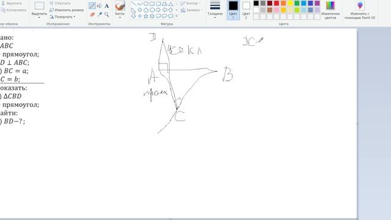The height and width of the screenshot is (220, 391).
Task: Pick the bright red color swatch
Action: (x=277, y=3)
